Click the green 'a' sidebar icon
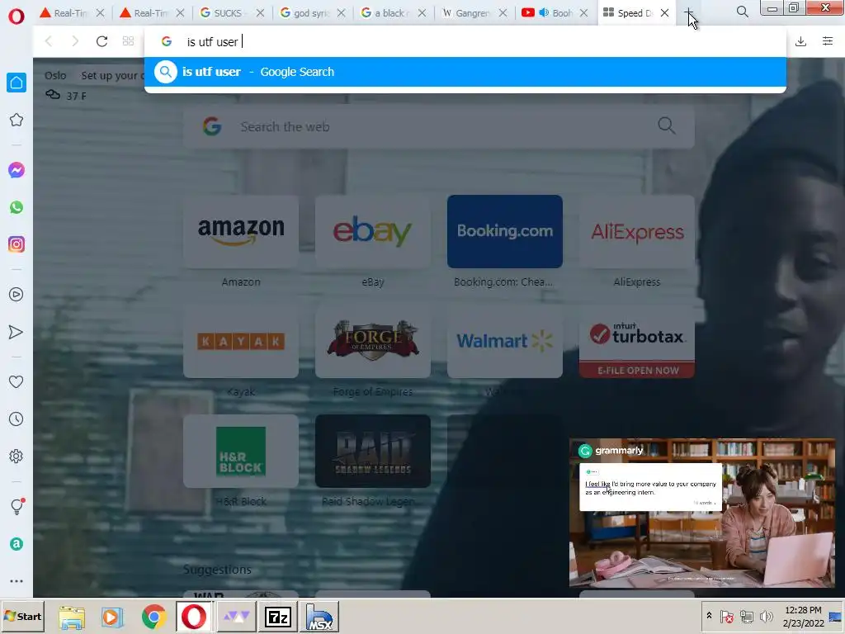The image size is (845, 634). point(17,544)
